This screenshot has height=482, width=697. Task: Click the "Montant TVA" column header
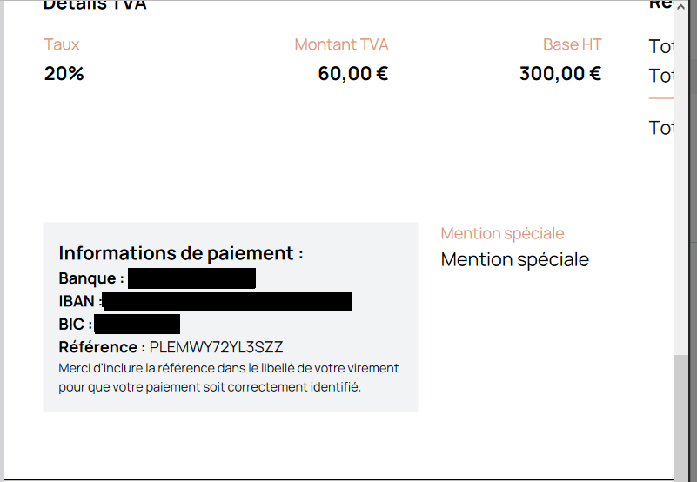tap(341, 44)
